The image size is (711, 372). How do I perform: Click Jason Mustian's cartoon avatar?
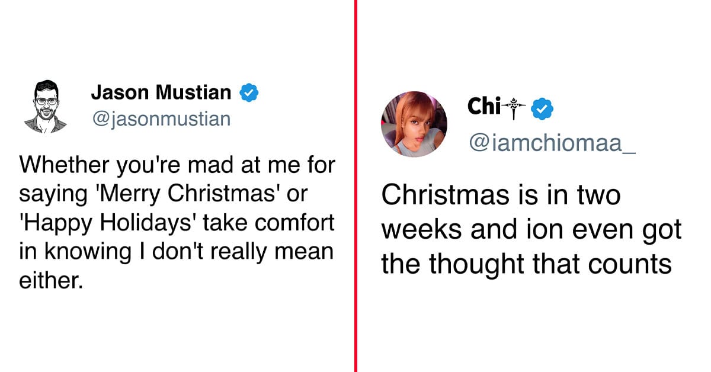point(45,105)
